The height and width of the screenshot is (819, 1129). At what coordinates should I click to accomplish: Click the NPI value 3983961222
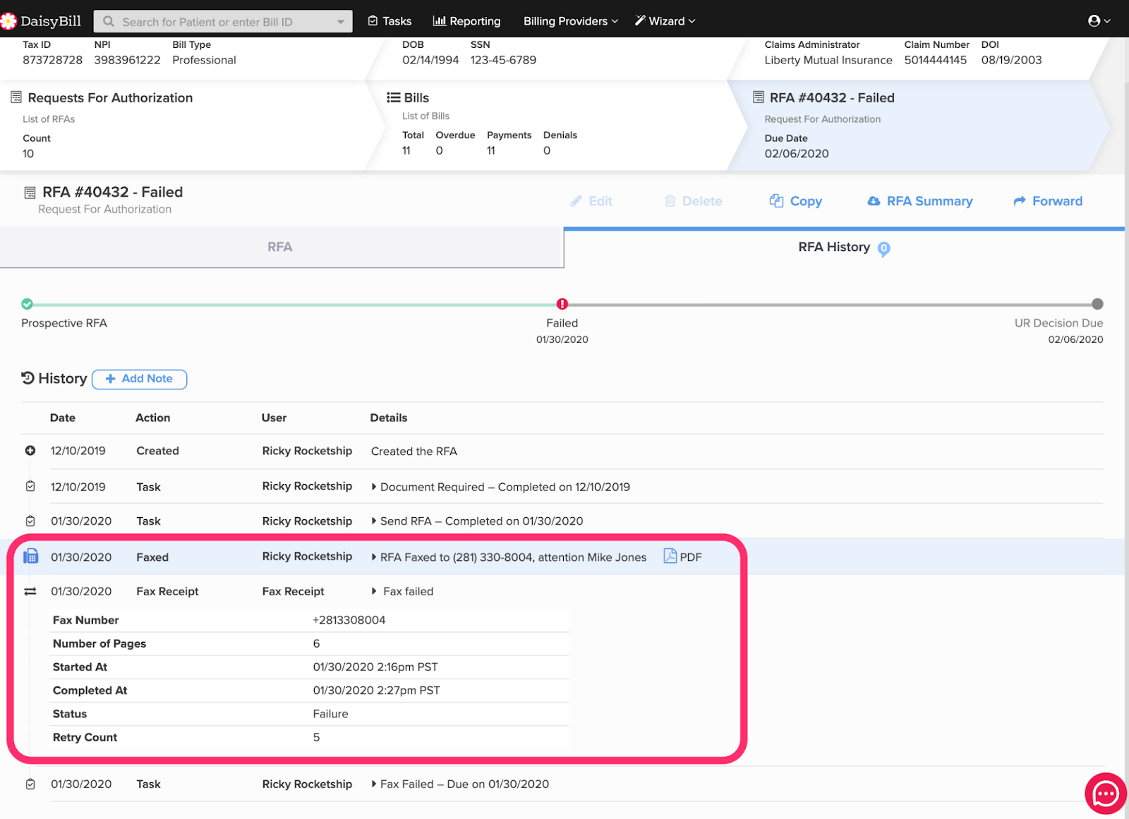[127, 60]
